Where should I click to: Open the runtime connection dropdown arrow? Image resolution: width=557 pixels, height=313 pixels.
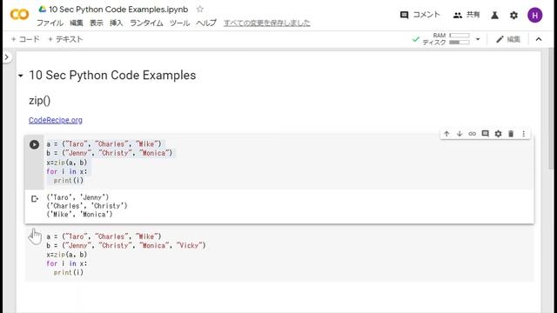(x=478, y=39)
